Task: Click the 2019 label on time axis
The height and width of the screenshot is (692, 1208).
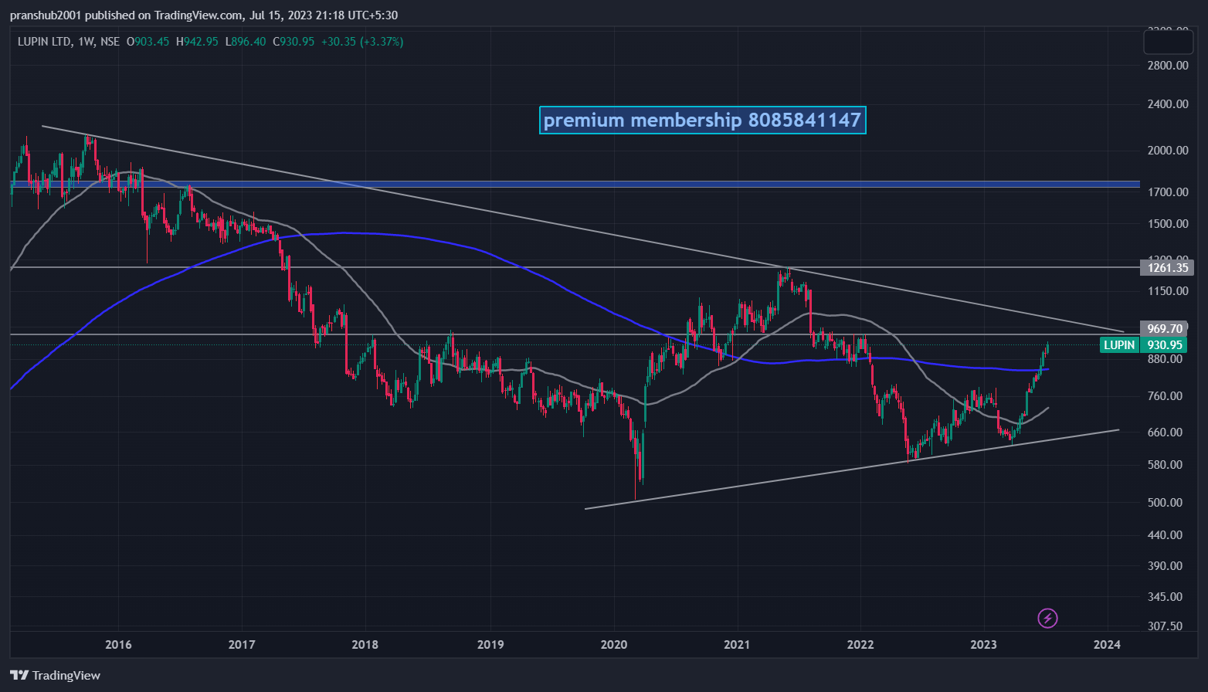Action: pos(490,645)
